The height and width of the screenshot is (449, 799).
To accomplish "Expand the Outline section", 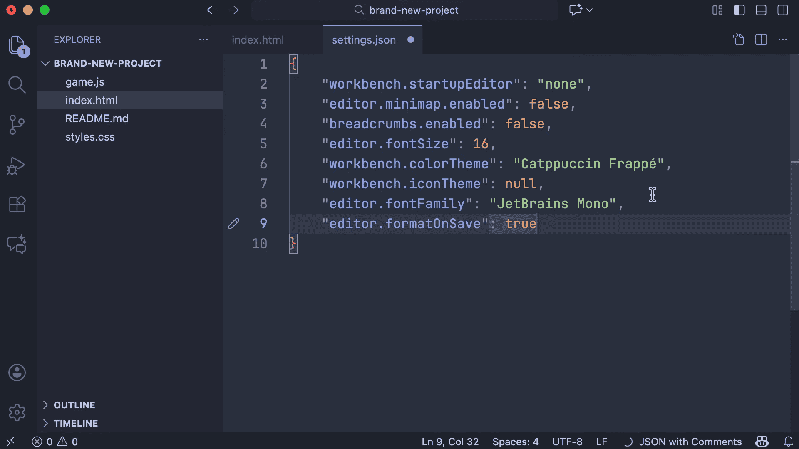I will [x=74, y=405].
